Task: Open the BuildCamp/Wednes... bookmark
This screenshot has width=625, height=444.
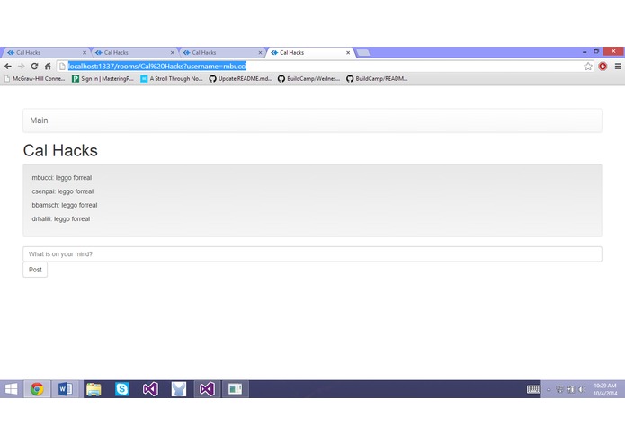Action: coord(309,79)
